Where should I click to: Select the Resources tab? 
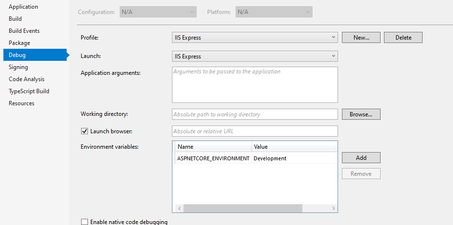pos(21,103)
